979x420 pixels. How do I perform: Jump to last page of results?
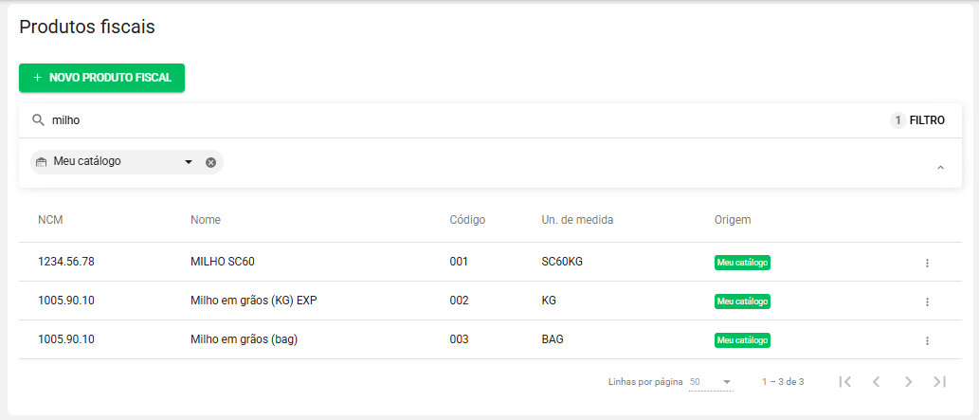pyautogui.click(x=939, y=381)
